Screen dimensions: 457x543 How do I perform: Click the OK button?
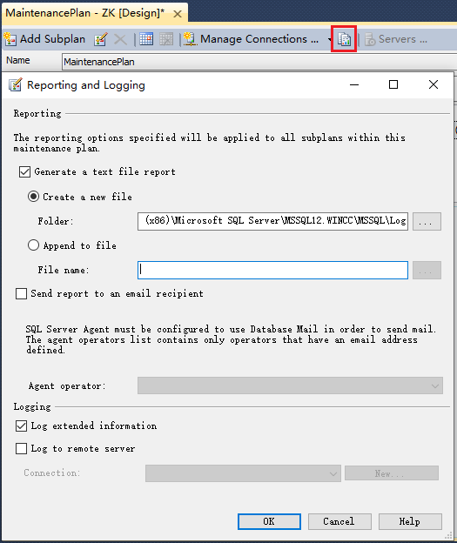pos(269,521)
